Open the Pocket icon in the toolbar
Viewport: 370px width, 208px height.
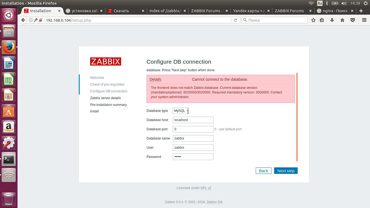353,20
